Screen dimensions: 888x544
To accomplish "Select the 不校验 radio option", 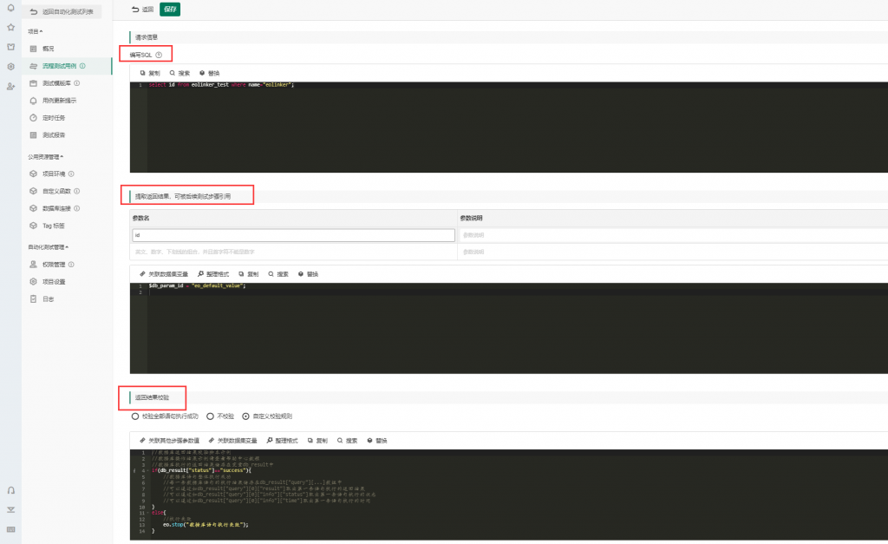I will point(210,416).
